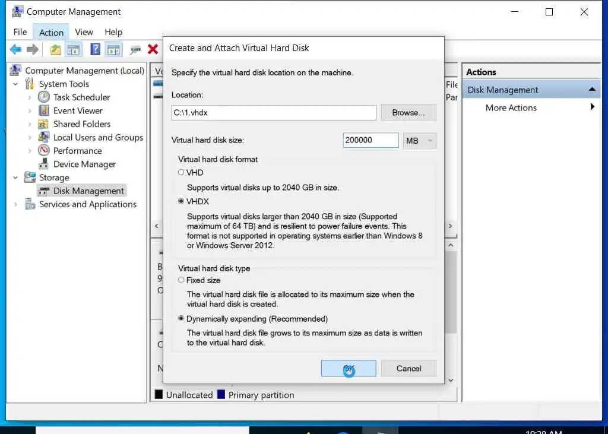
Task: Click the Computer Management (Local) root icon
Action: (15, 70)
